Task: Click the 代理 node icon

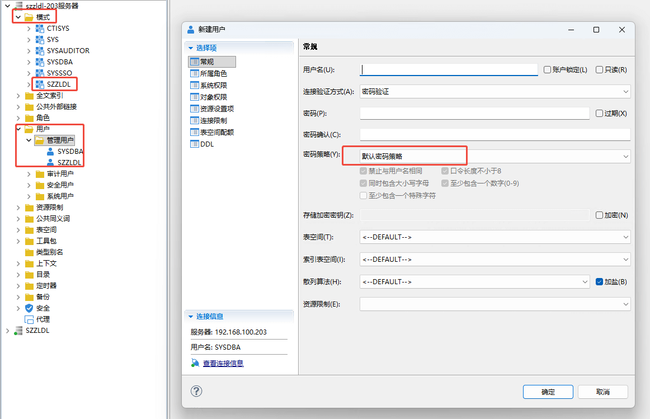Action: coord(29,319)
